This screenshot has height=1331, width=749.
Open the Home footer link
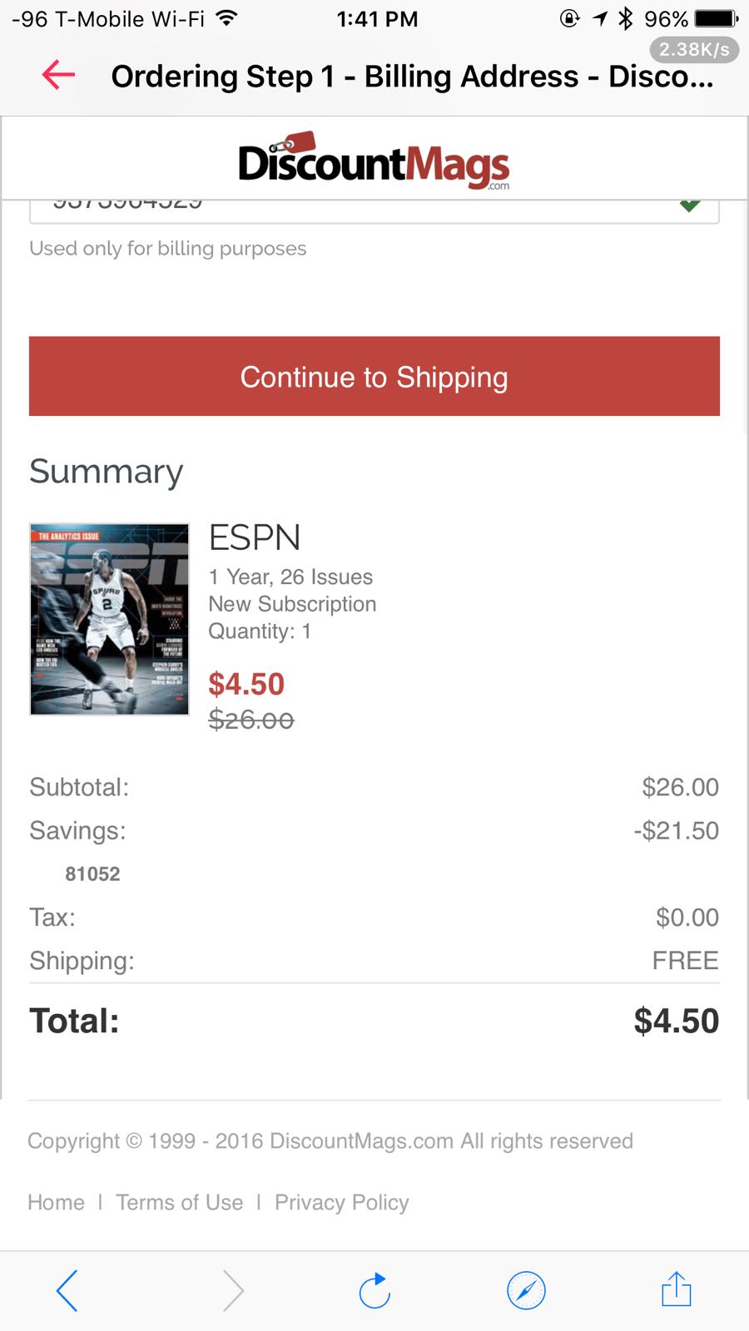[56, 1202]
